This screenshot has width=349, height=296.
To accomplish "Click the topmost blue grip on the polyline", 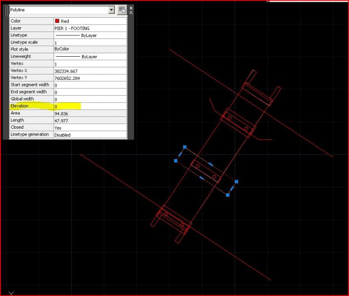I will tap(184, 147).
